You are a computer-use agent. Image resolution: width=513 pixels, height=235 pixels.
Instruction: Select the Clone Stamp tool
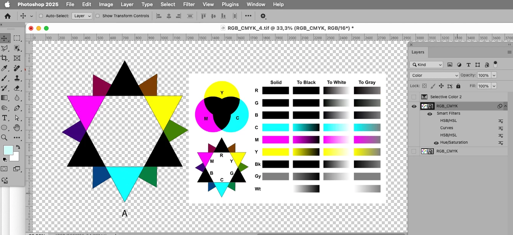pyautogui.click(x=17, y=78)
